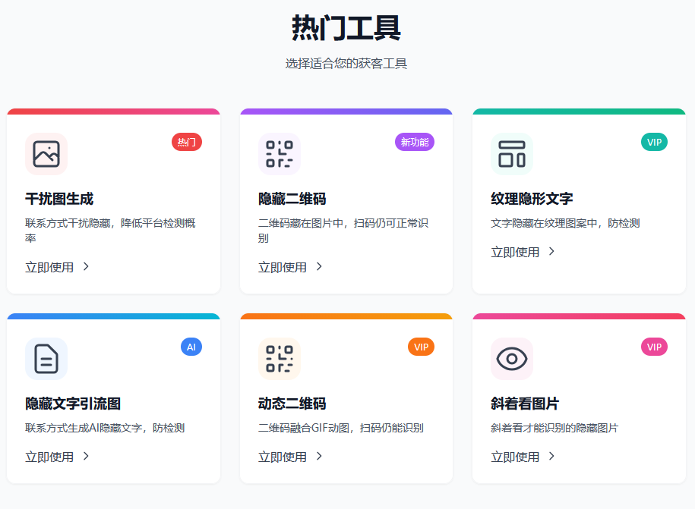Click the document icon on 隐藏文字引流图 card
The height and width of the screenshot is (509, 695).
[x=46, y=359]
